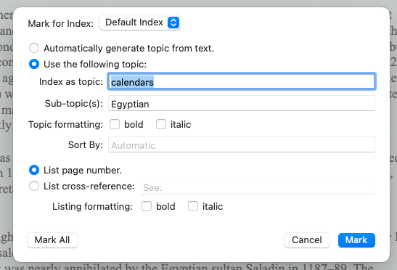The width and height of the screenshot is (397, 270).
Task: Enable italic for Listing formatting
Action: [x=193, y=206]
